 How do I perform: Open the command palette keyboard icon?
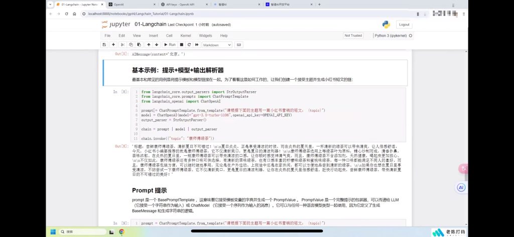pyautogui.click(x=239, y=45)
